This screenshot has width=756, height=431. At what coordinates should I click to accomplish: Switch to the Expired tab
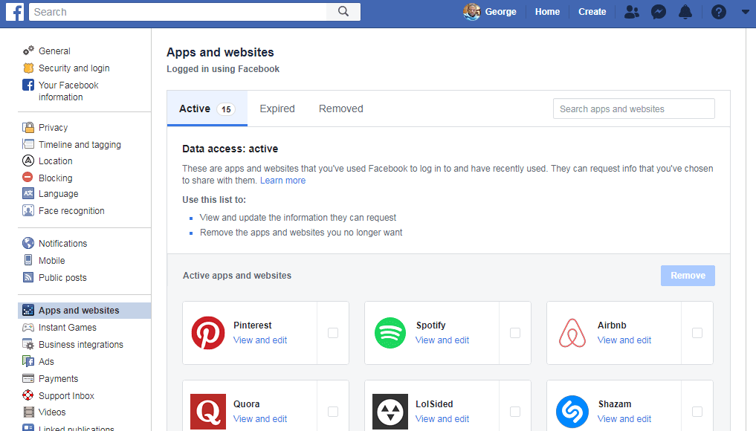pos(277,108)
